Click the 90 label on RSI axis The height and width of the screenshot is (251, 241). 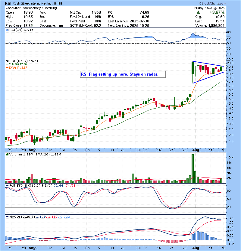pyautogui.click(x=229, y=32)
